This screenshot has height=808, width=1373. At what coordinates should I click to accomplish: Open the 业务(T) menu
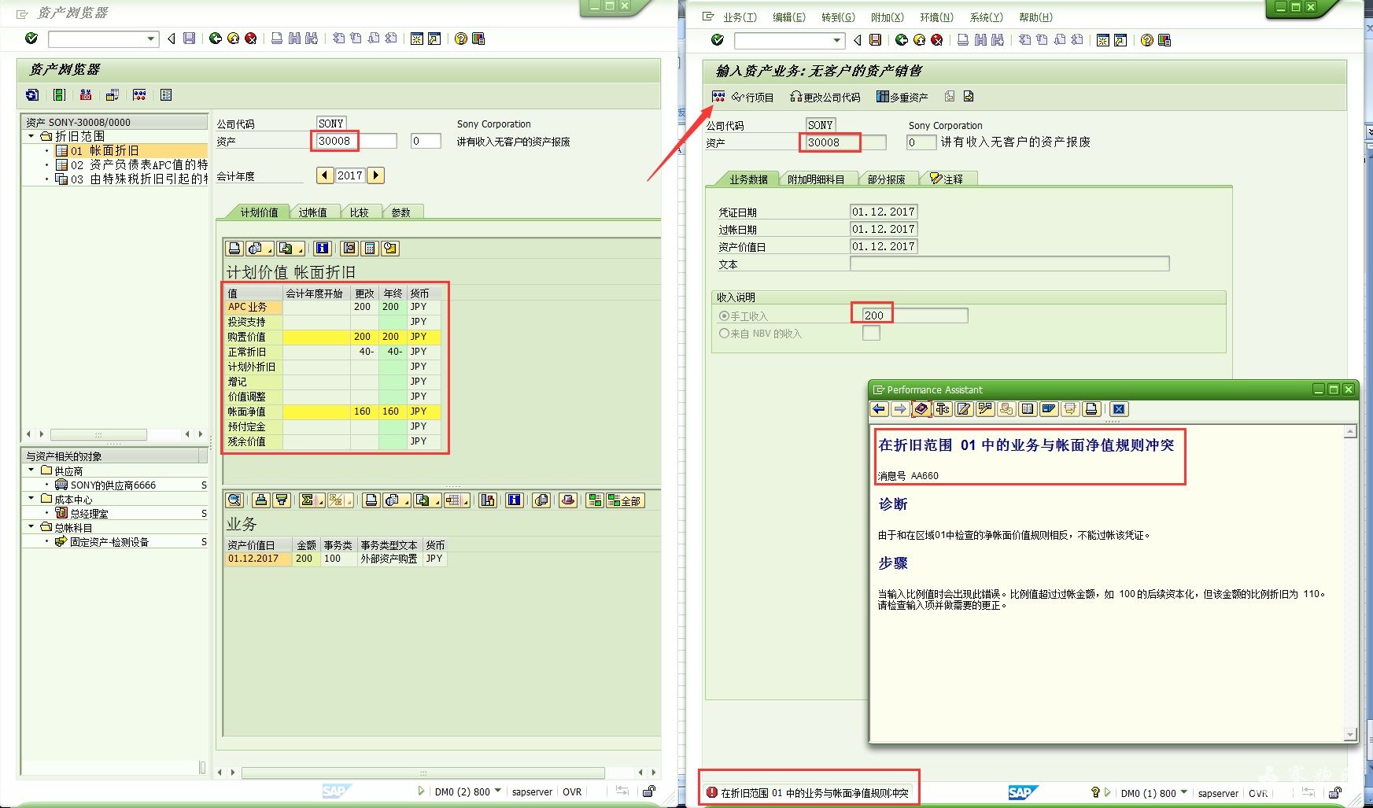(x=740, y=17)
